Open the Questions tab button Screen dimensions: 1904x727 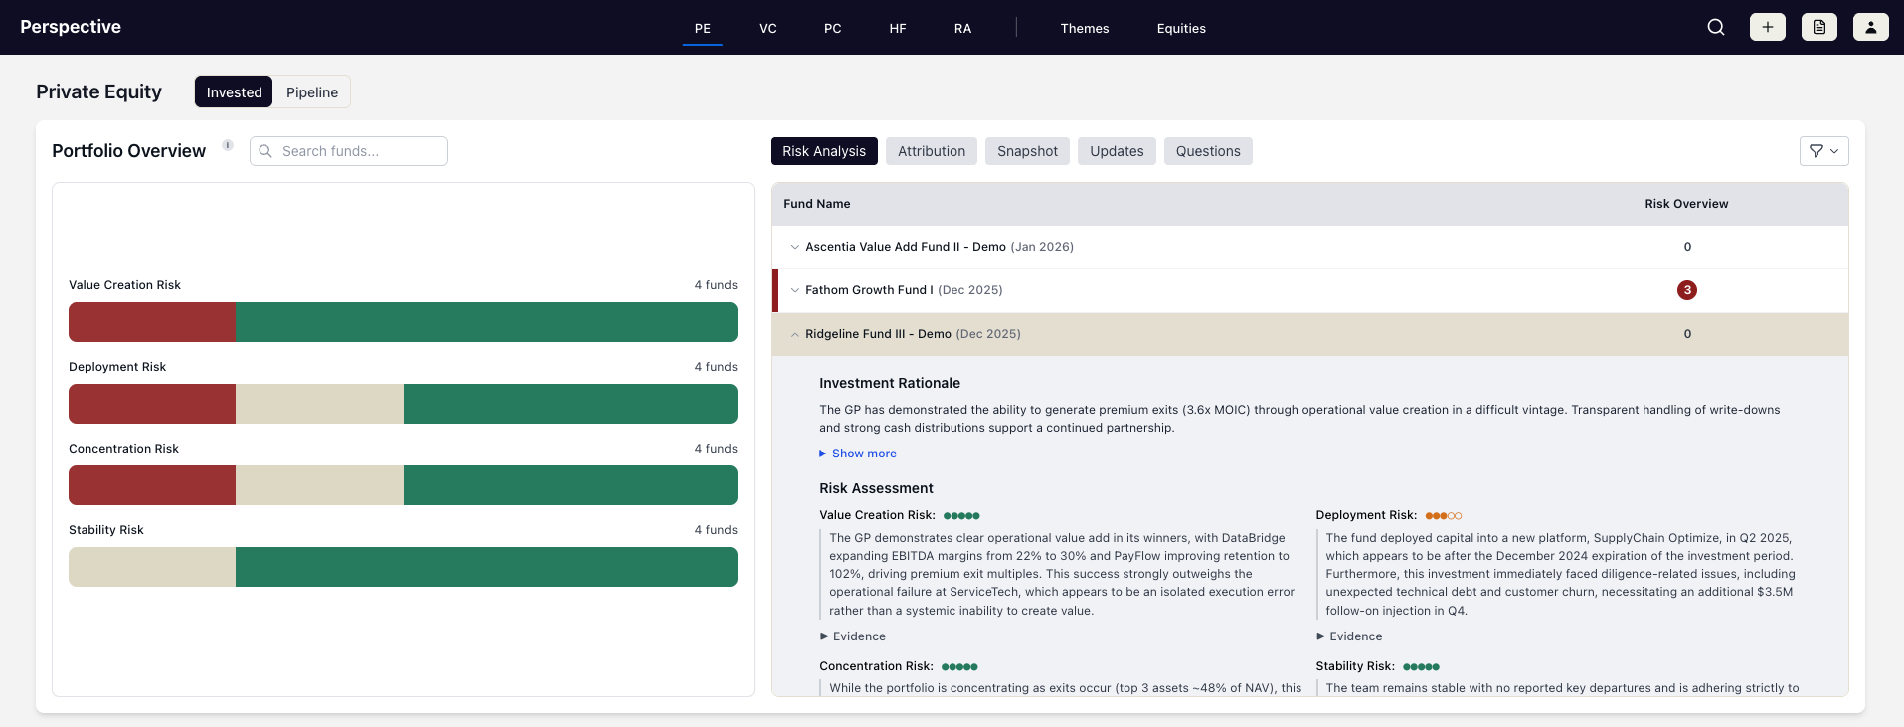[x=1207, y=151]
